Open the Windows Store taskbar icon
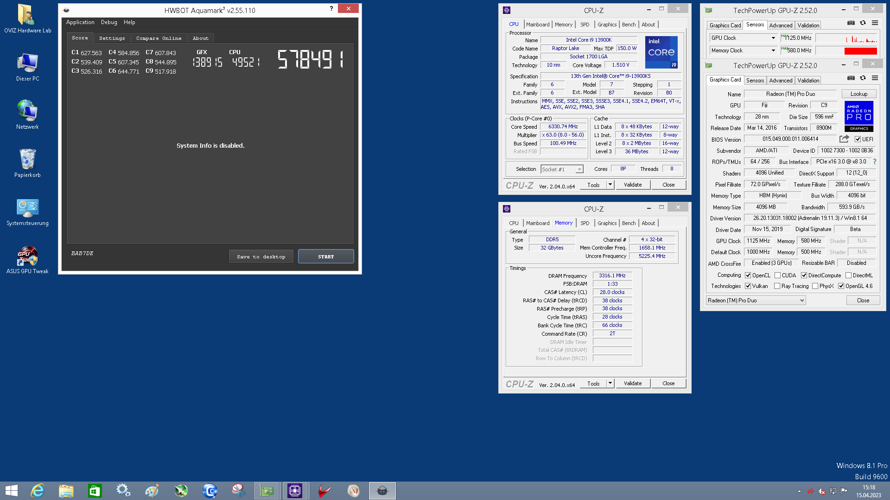This screenshot has width=890, height=500. click(x=95, y=491)
